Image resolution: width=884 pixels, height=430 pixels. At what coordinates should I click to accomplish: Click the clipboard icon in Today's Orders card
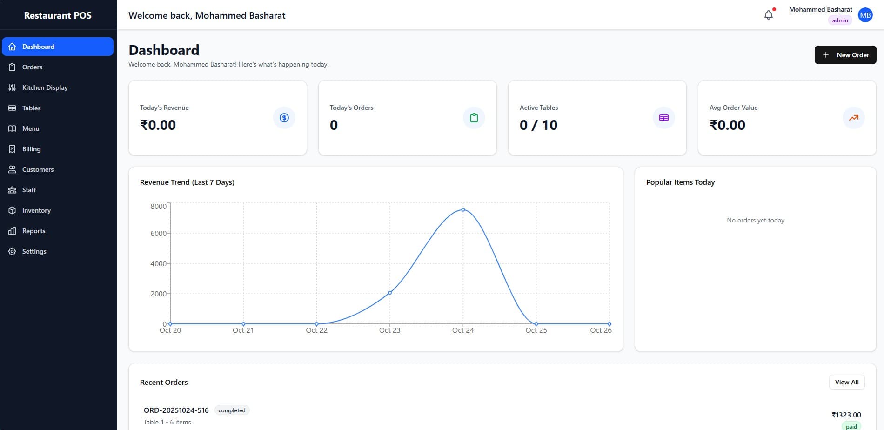point(474,118)
